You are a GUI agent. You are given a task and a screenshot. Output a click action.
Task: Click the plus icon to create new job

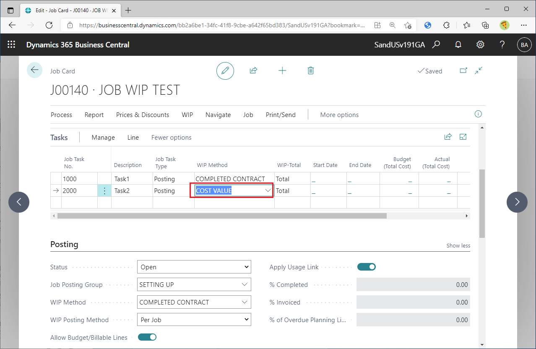(282, 71)
